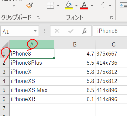Viewport: 127px width, 116px height.
Task: Click the formula bar containing iPhone8
Action: 110,31
